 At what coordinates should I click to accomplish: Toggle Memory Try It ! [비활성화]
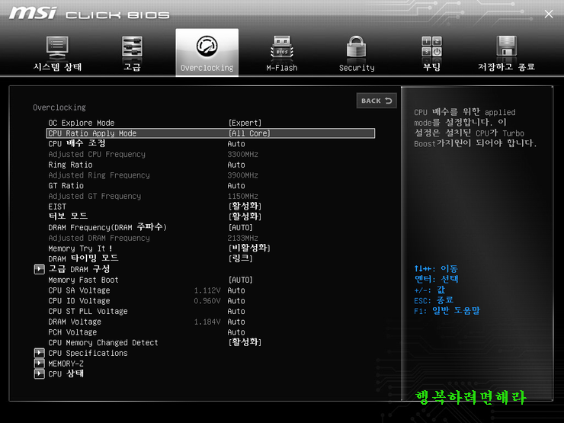249,248
